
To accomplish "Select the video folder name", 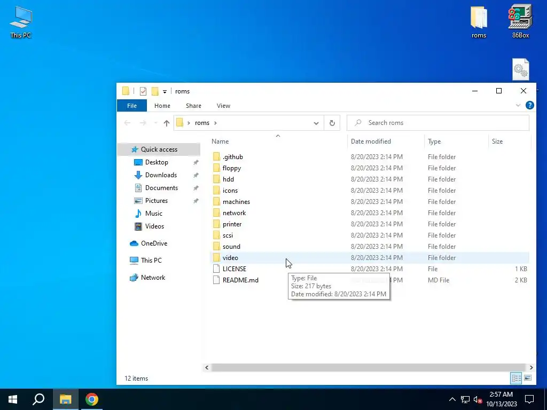I will (230, 258).
